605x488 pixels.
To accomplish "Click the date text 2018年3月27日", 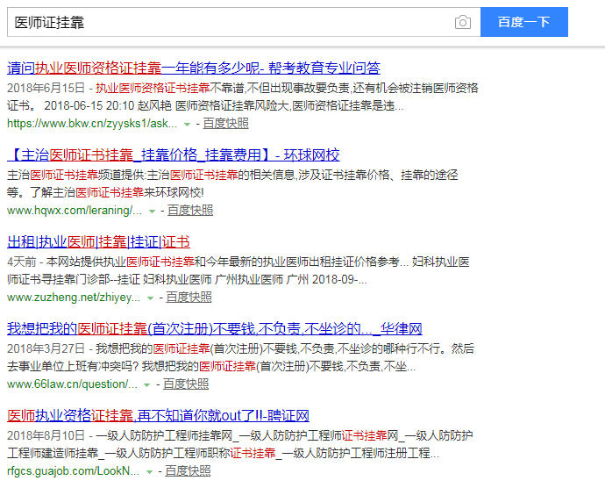I will coord(46,349).
